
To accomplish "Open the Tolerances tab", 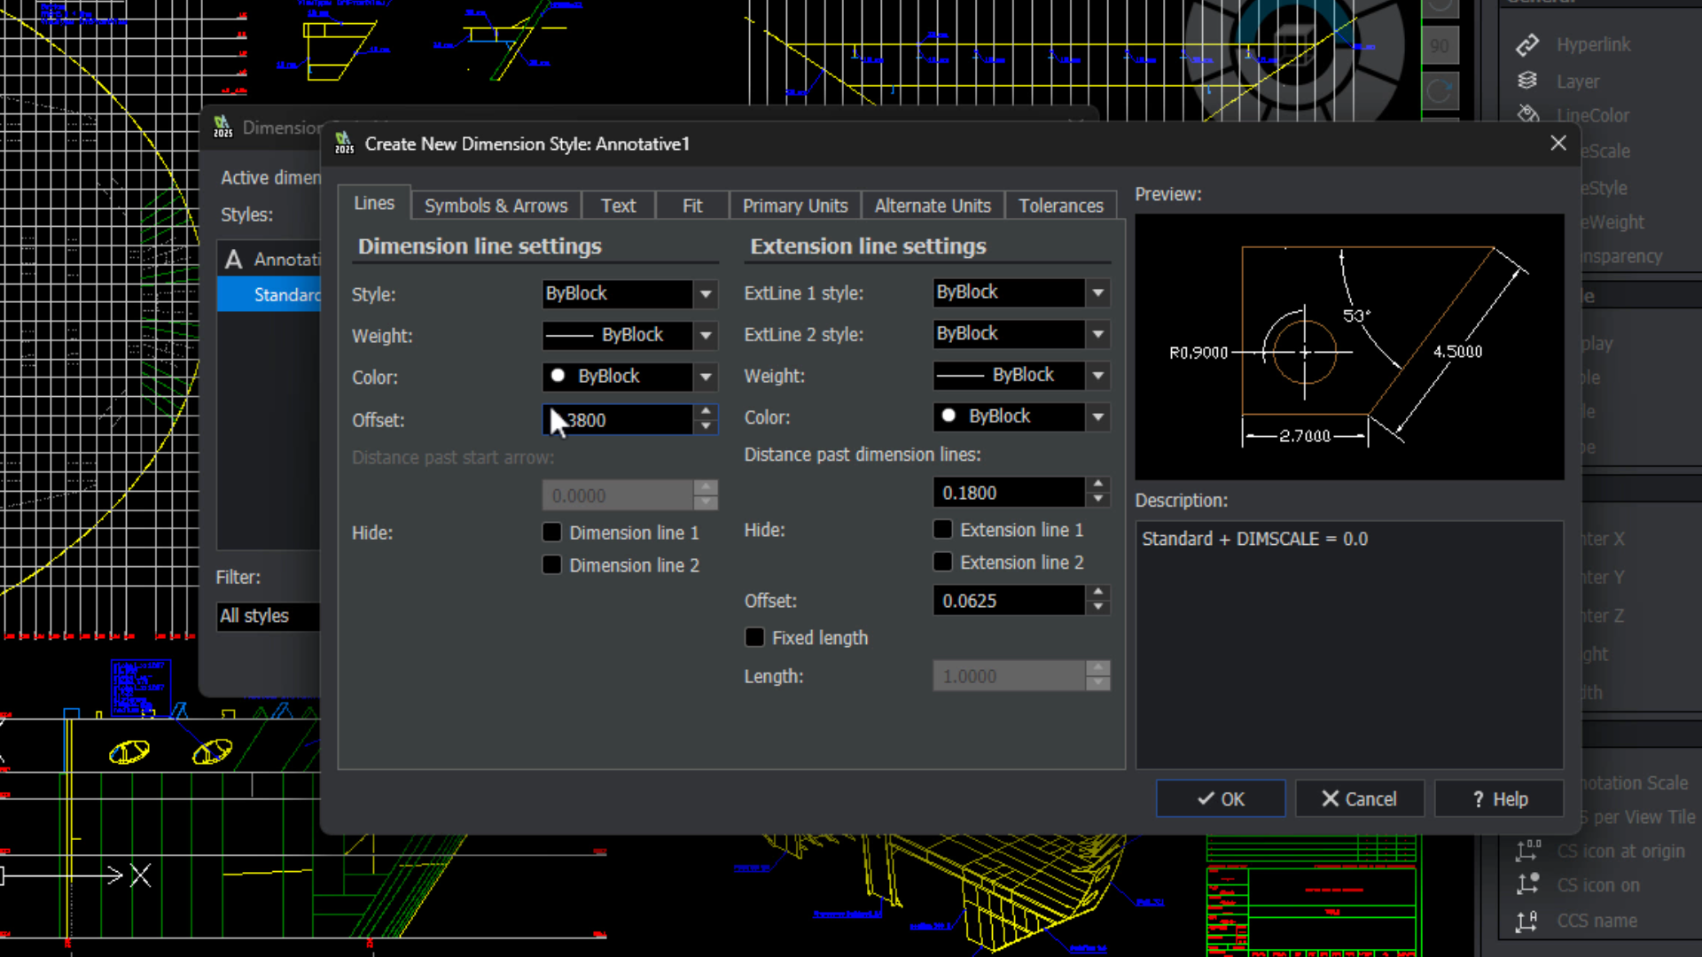I will coord(1061,206).
